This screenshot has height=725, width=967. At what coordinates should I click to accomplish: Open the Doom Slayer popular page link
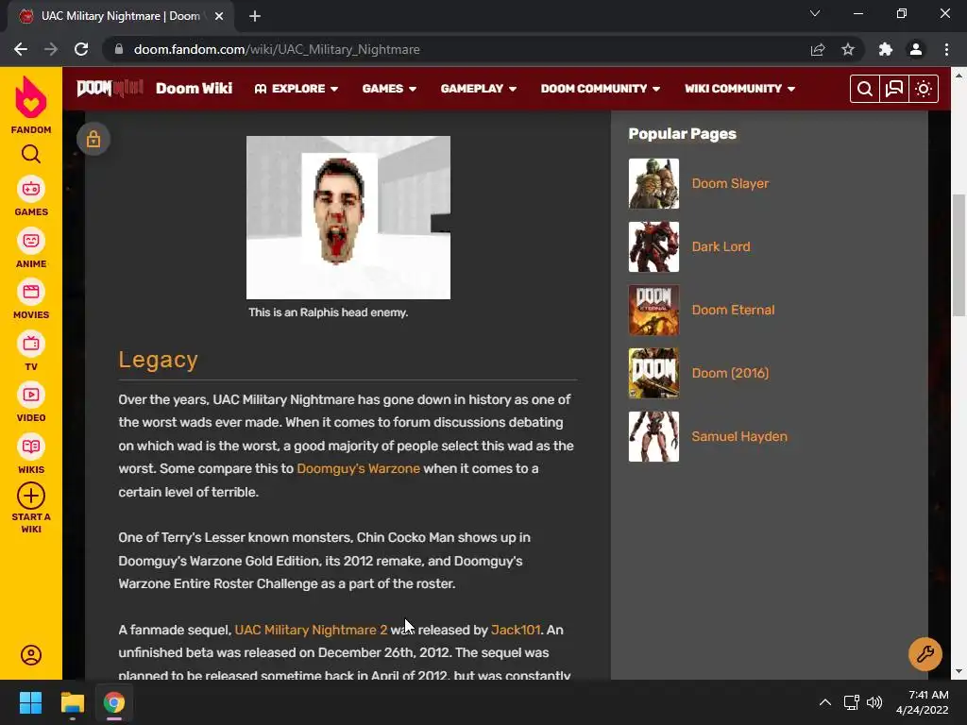pos(730,184)
